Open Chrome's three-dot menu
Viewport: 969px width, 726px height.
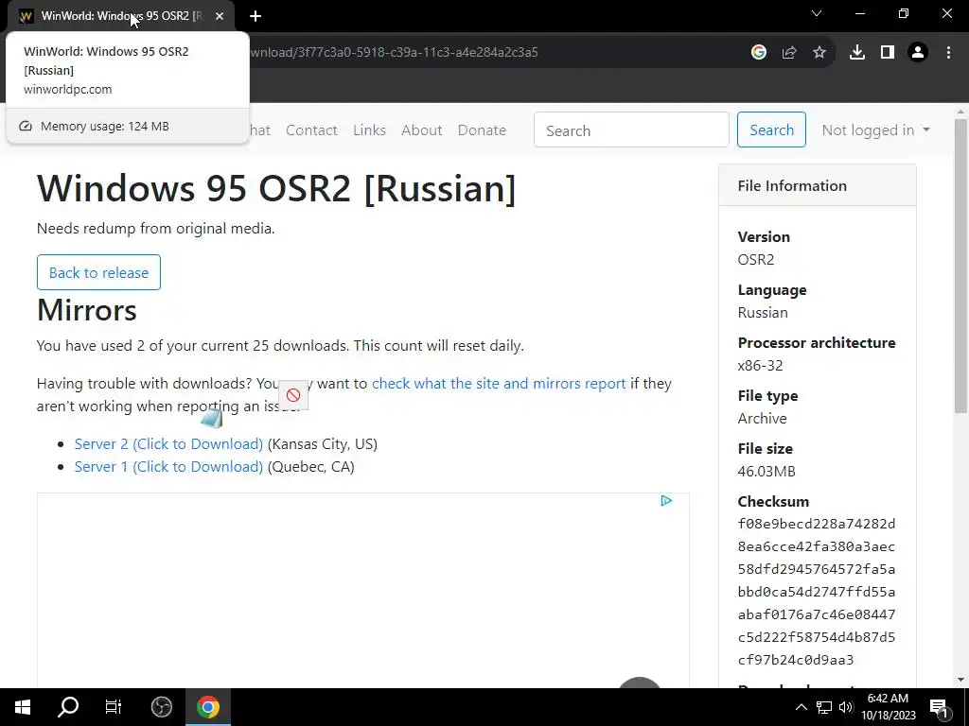pyautogui.click(x=948, y=53)
